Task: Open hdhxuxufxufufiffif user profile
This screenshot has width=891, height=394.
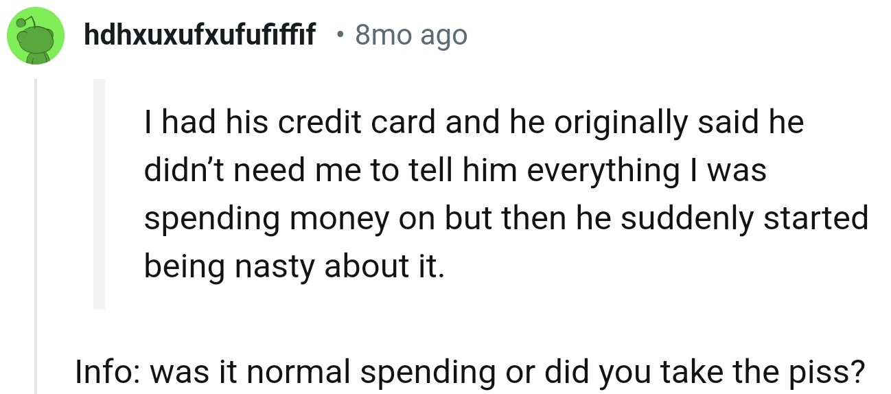Action: pos(199,36)
